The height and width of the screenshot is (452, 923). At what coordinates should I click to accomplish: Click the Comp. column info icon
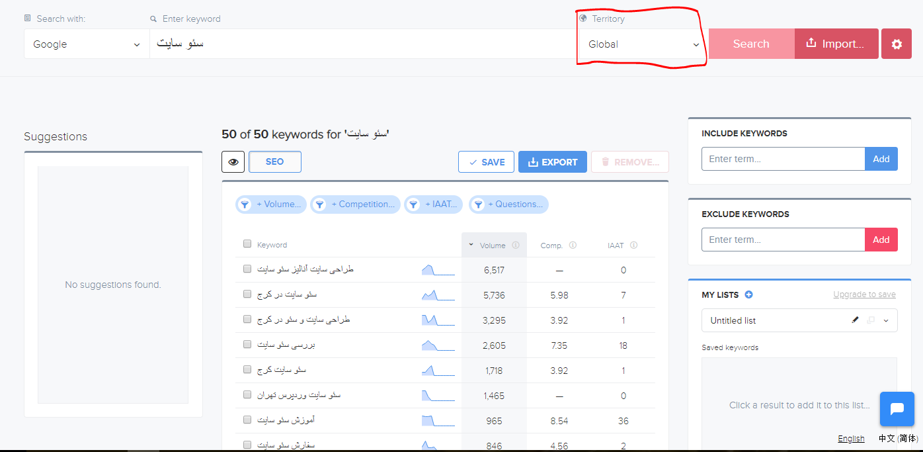pos(573,246)
